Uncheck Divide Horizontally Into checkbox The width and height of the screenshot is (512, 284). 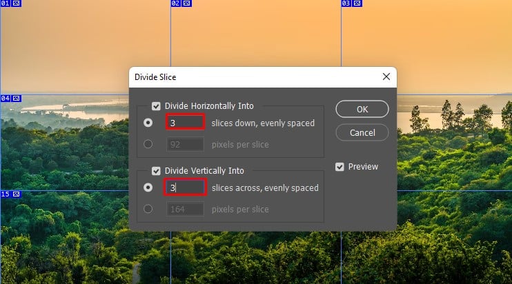157,106
